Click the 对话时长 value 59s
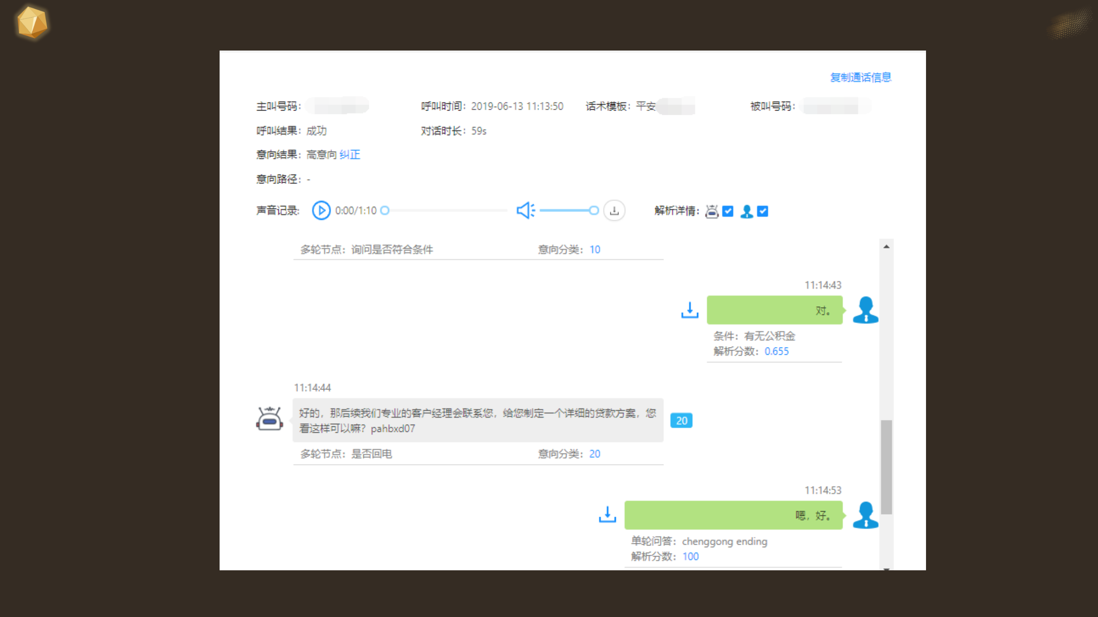The height and width of the screenshot is (617, 1098). point(479,131)
